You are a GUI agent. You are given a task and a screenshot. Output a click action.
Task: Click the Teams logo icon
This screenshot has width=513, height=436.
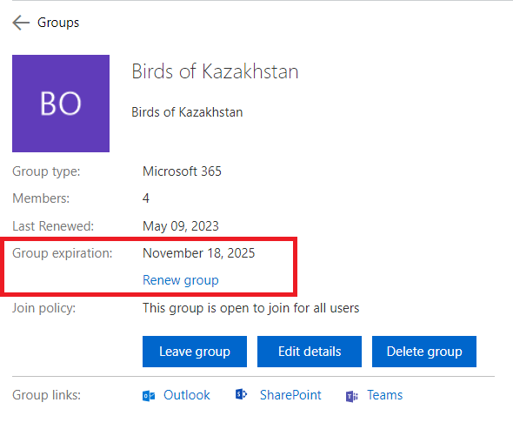[351, 396]
